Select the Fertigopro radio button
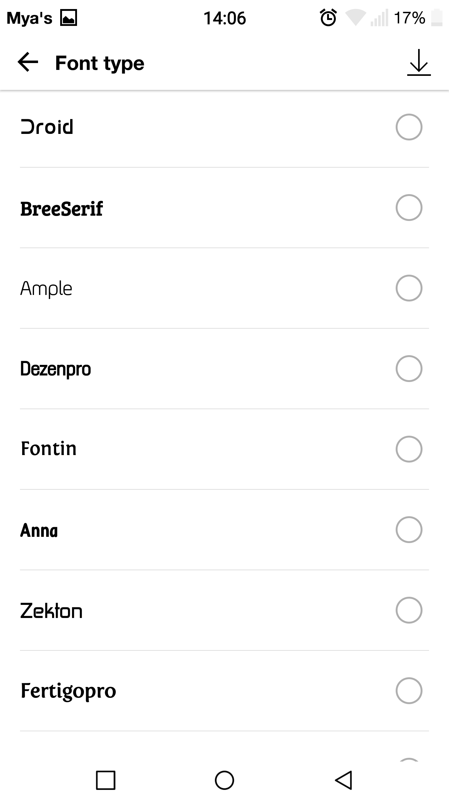The width and height of the screenshot is (449, 799). click(x=409, y=691)
